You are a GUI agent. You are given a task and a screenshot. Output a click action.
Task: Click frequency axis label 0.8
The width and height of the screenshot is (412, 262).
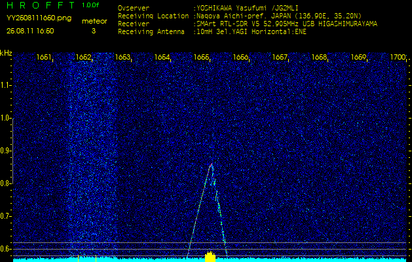tap(5, 183)
